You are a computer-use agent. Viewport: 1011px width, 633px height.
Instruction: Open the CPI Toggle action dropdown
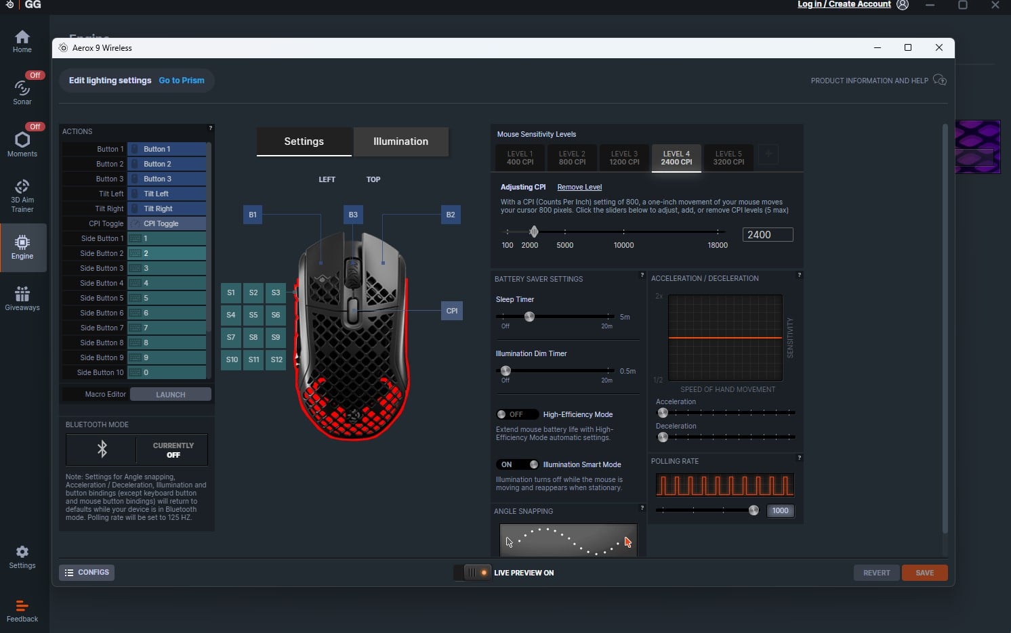tap(167, 223)
